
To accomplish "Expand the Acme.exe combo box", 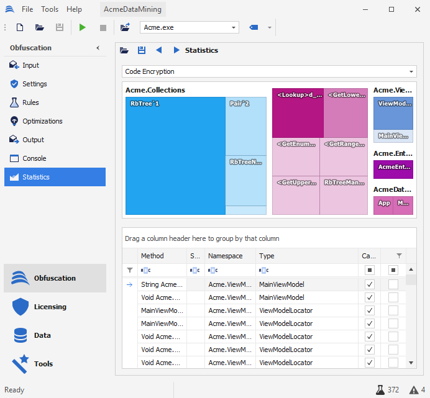I will point(234,28).
